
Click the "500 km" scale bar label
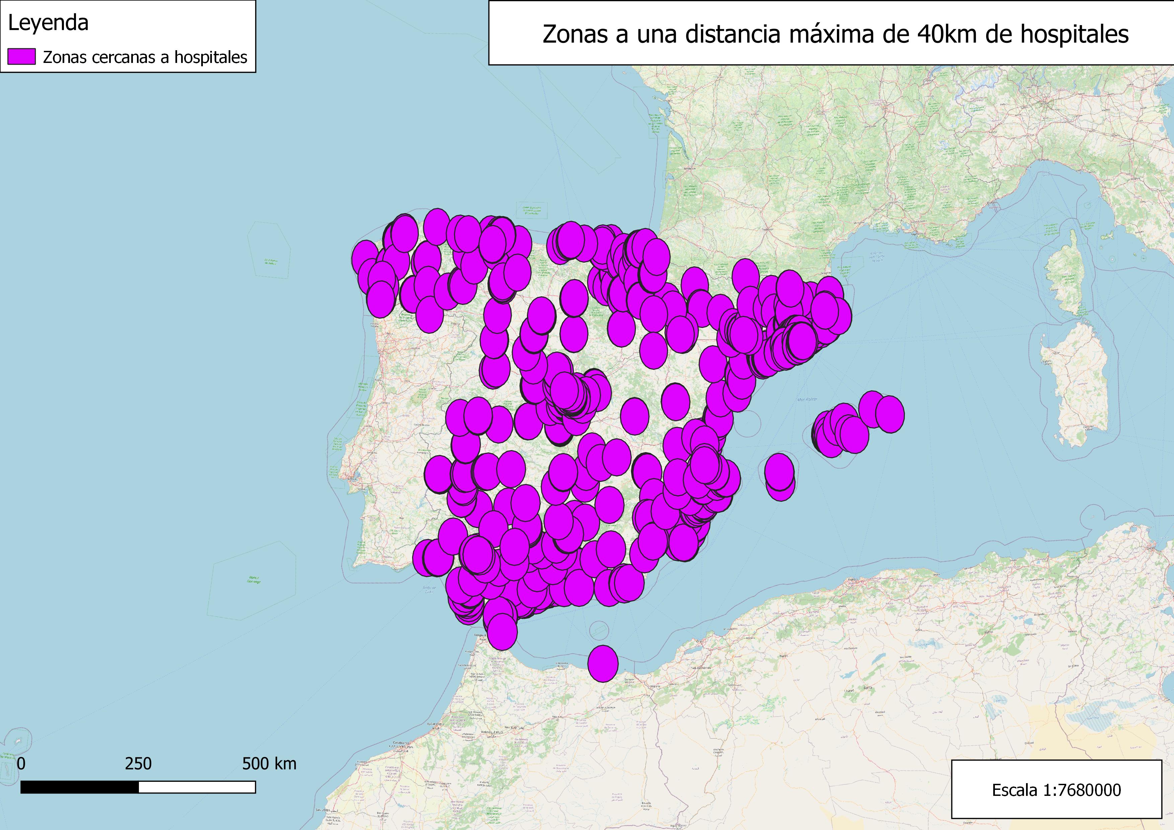tap(269, 763)
